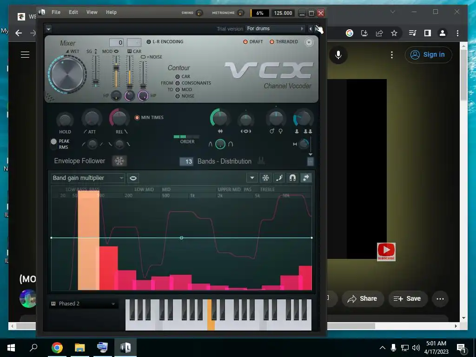Open graph options dropdown arrow
This screenshot has width=476, height=357.
pyautogui.click(x=252, y=178)
